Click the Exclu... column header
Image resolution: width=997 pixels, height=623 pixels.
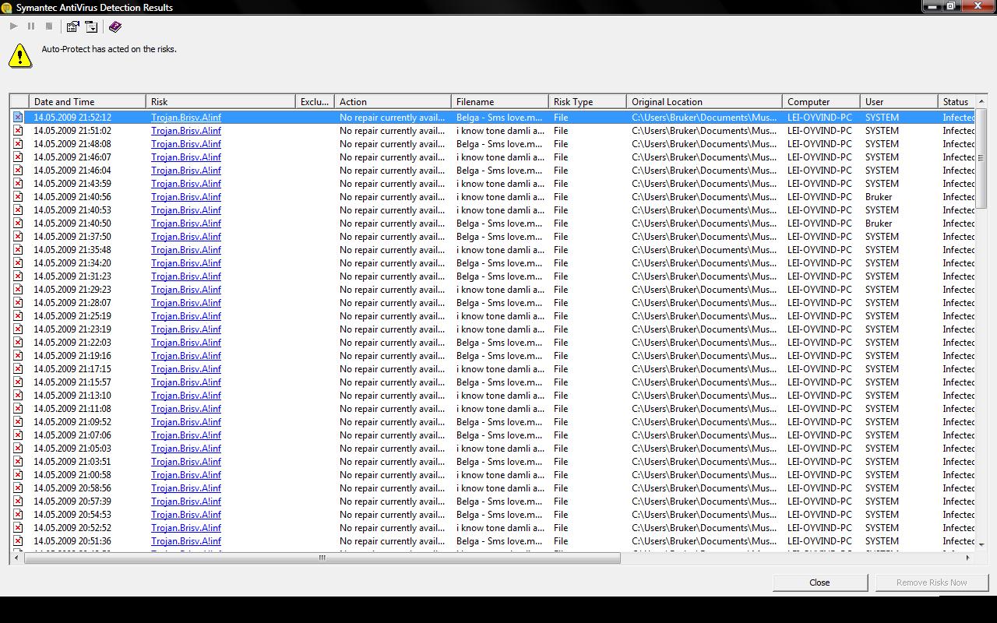tap(315, 102)
